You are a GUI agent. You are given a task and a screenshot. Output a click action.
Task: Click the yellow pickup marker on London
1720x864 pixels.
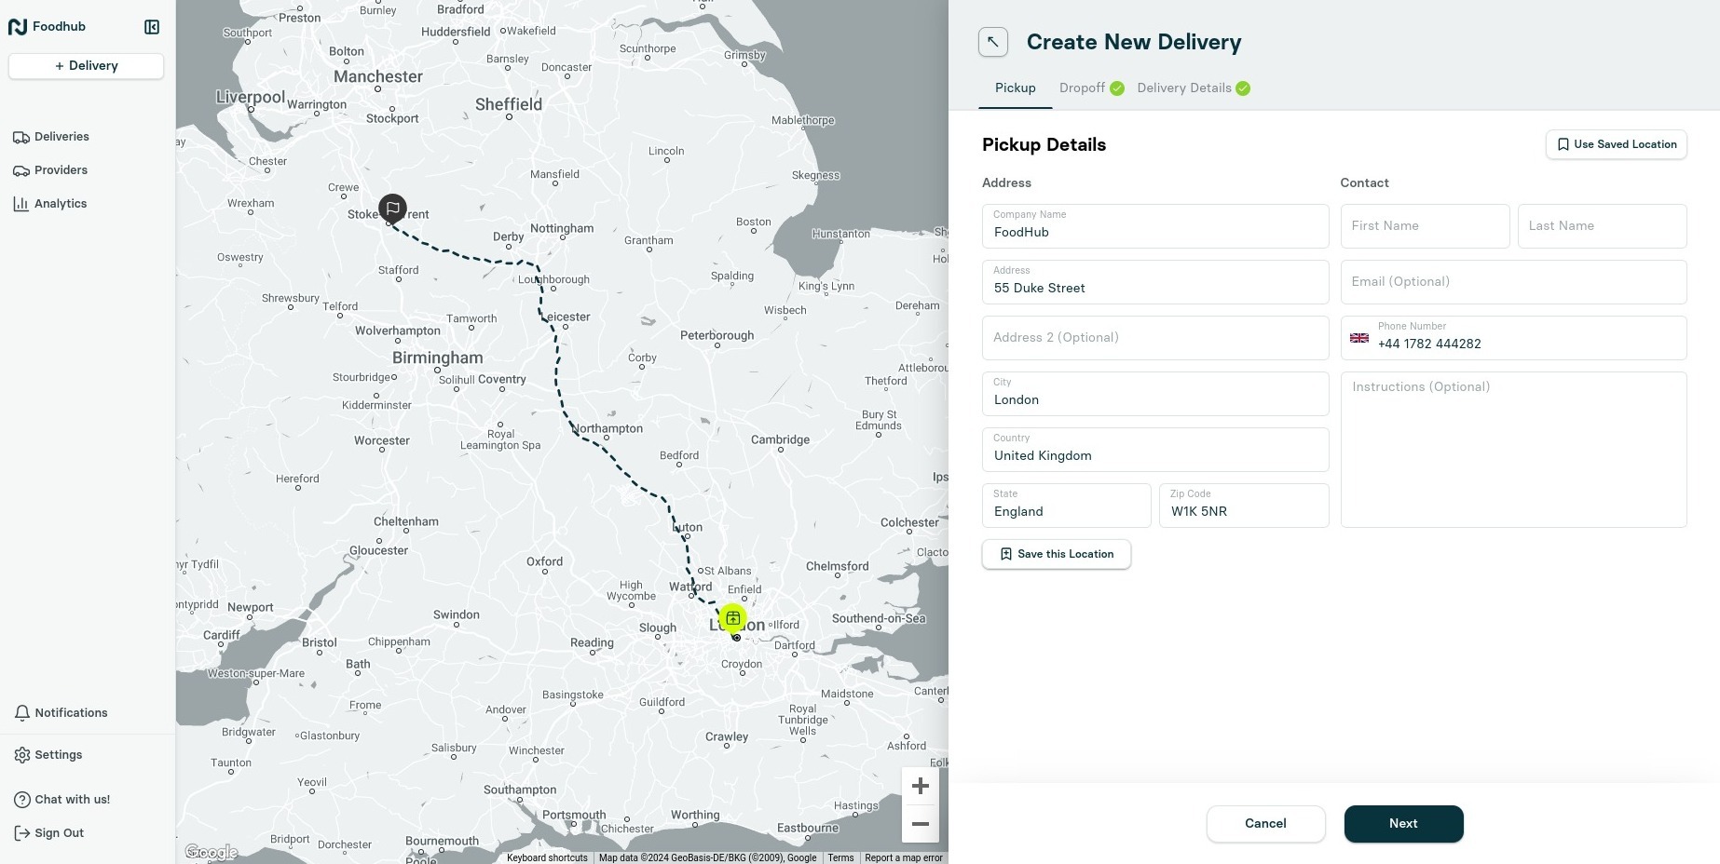[x=733, y=618]
